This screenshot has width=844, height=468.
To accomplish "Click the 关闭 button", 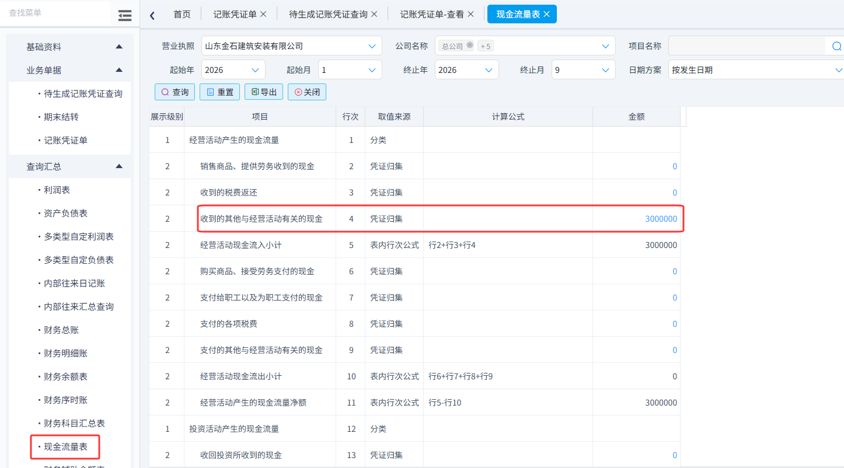I will tap(307, 92).
